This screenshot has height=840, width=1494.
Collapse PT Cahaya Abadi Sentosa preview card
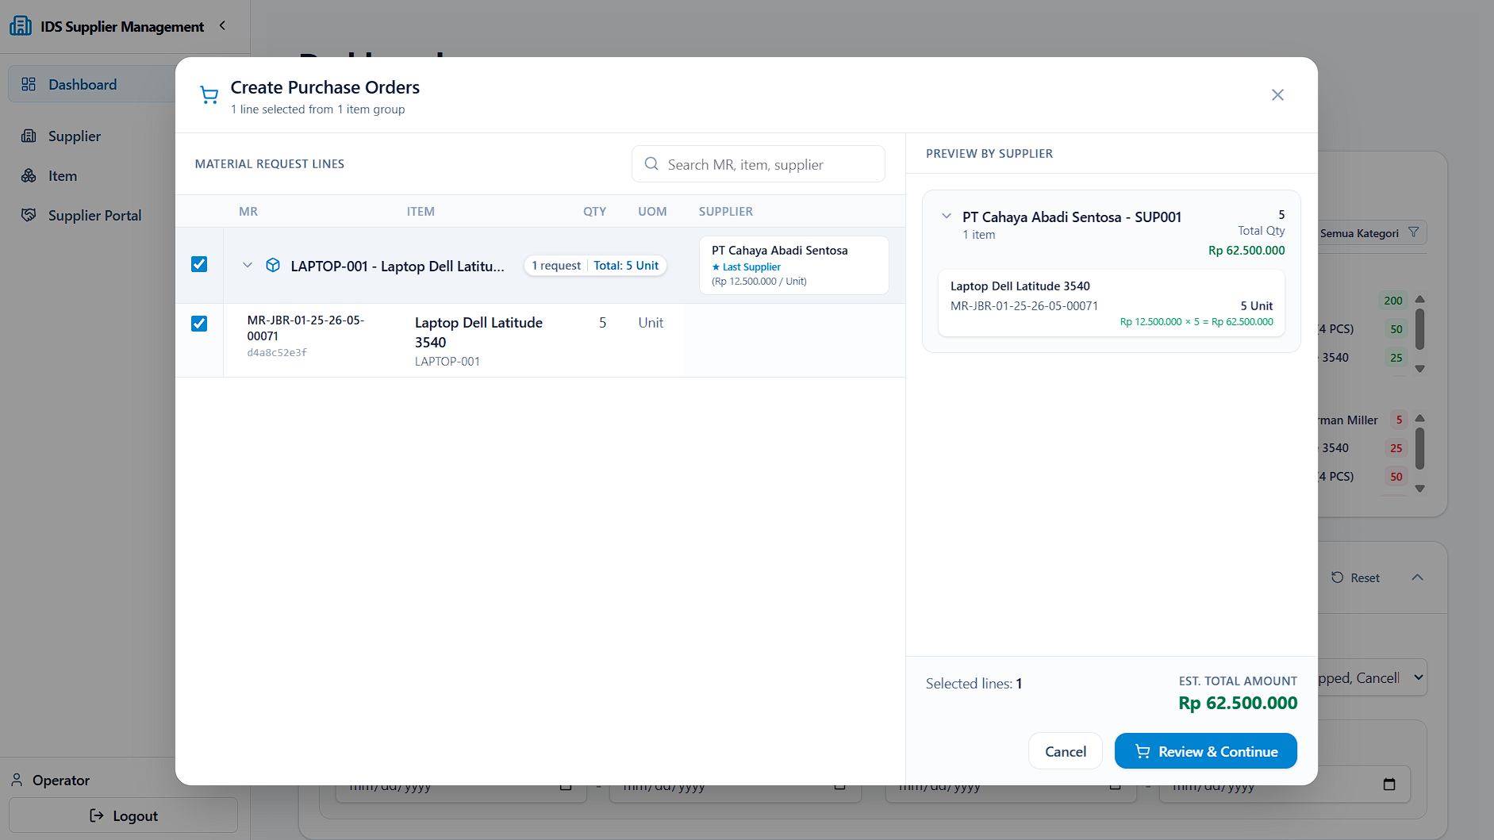point(947,216)
